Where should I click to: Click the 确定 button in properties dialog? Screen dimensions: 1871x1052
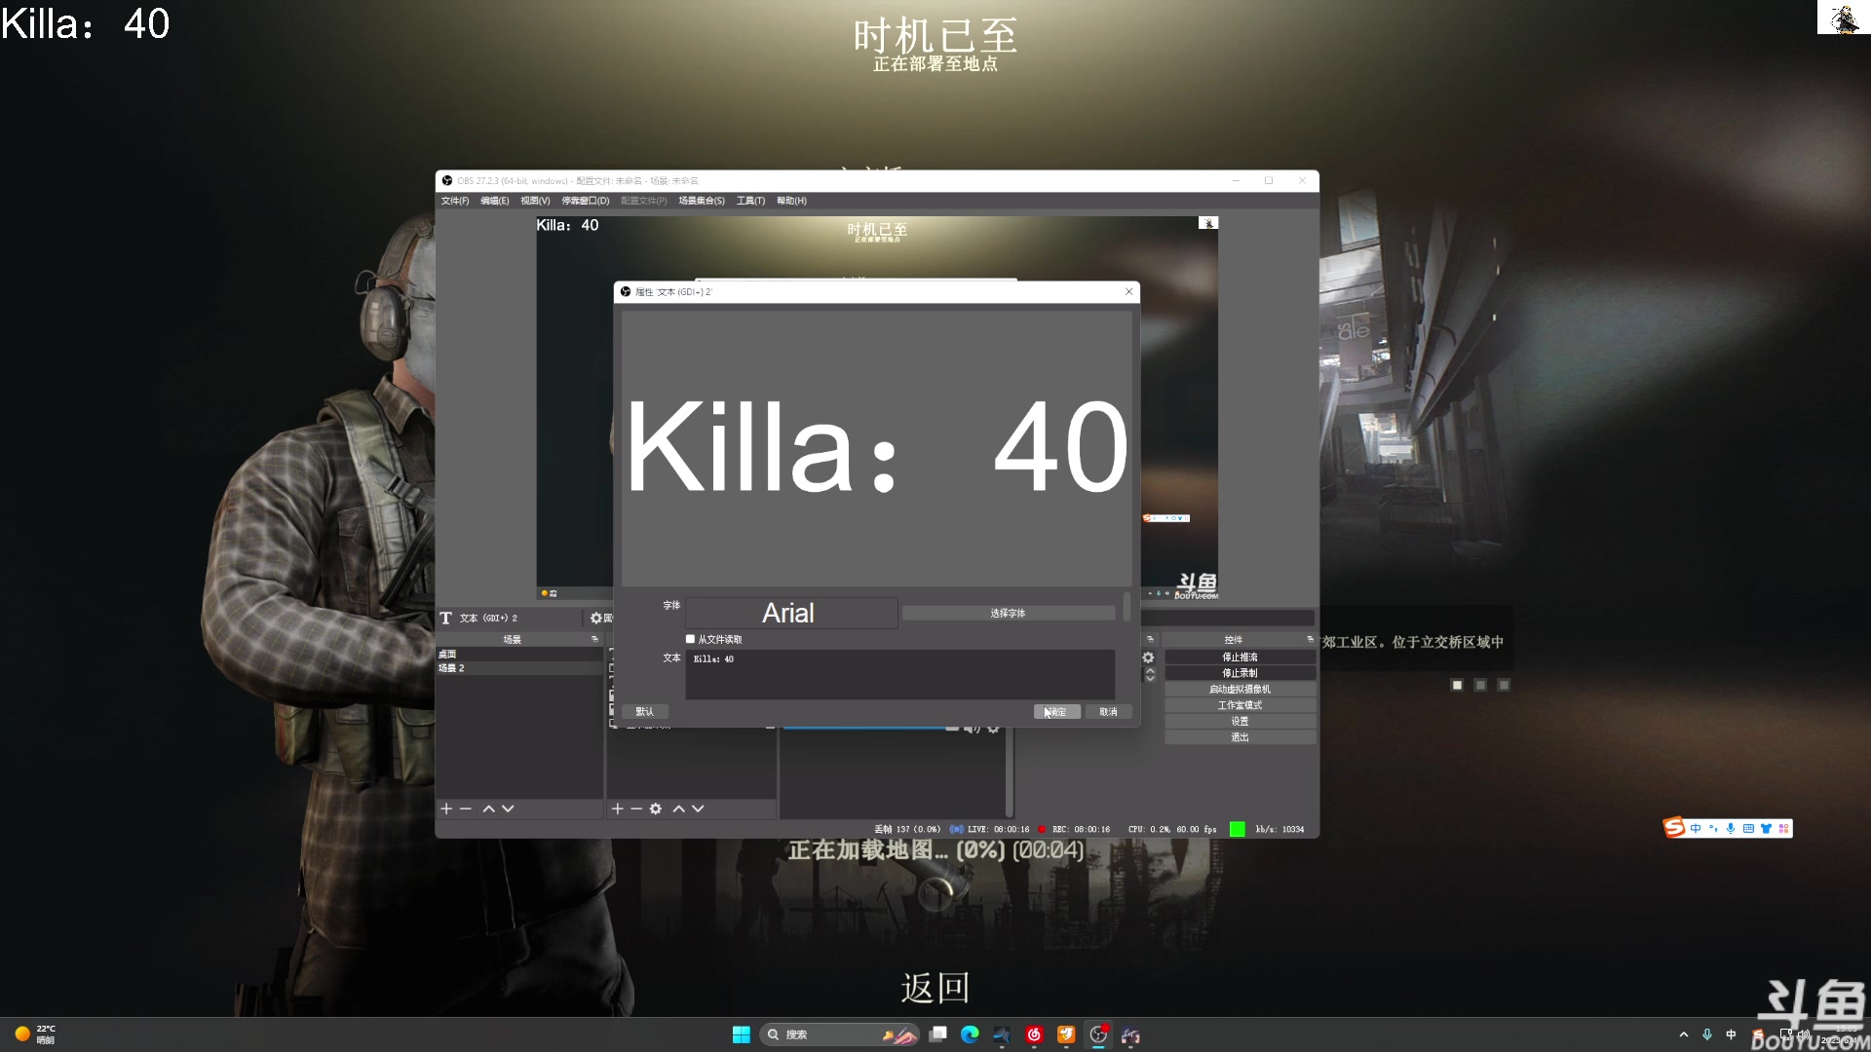click(1056, 712)
